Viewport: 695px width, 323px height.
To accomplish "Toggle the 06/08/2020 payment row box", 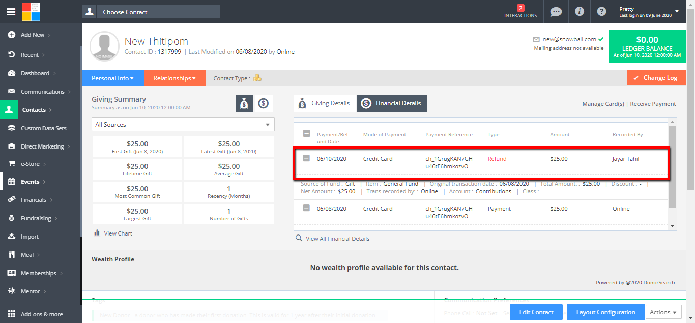I will [x=306, y=208].
